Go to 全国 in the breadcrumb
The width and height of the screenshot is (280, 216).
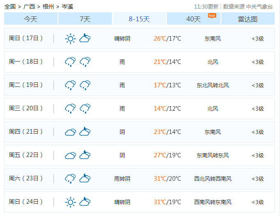10,7
